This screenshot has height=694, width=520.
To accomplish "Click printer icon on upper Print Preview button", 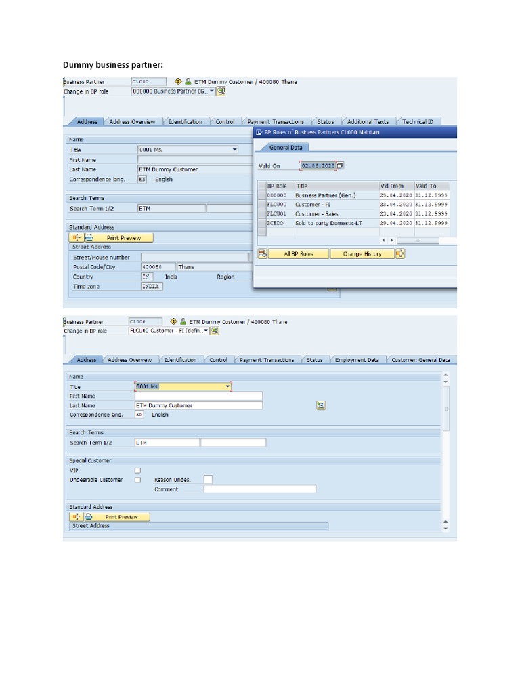I will pyautogui.click(x=89, y=238).
